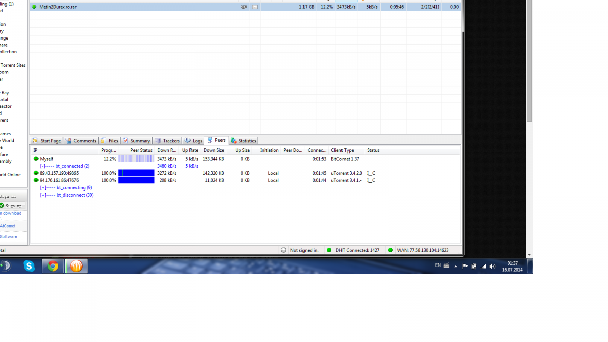Expand the bt_connecting (9) peer group
The width and height of the screenshot is (608, 342).
[43, 188]
